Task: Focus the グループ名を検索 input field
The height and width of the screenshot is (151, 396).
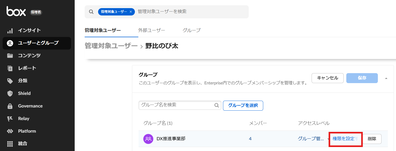Action: tap(180, 105)
